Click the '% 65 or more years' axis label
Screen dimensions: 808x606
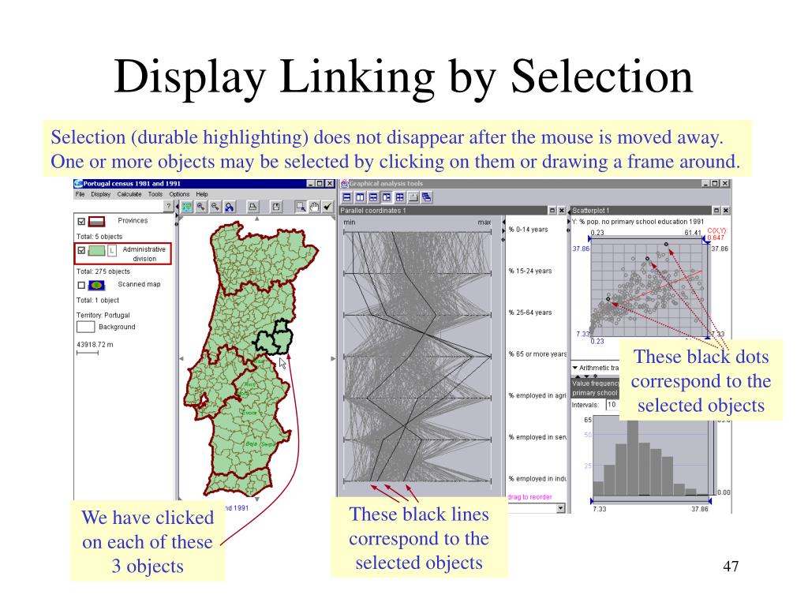point(537,354)
